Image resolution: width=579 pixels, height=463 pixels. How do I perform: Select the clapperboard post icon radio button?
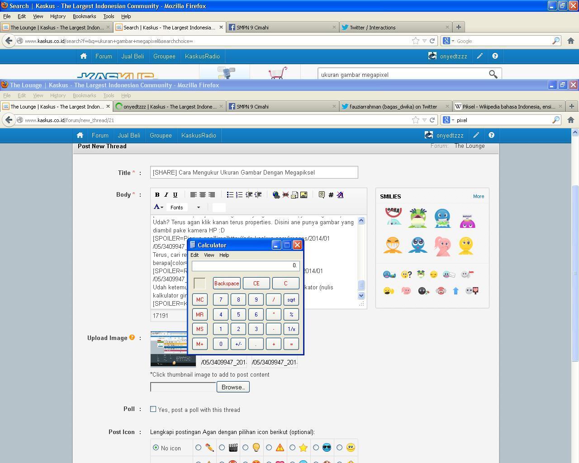(222, 448)
